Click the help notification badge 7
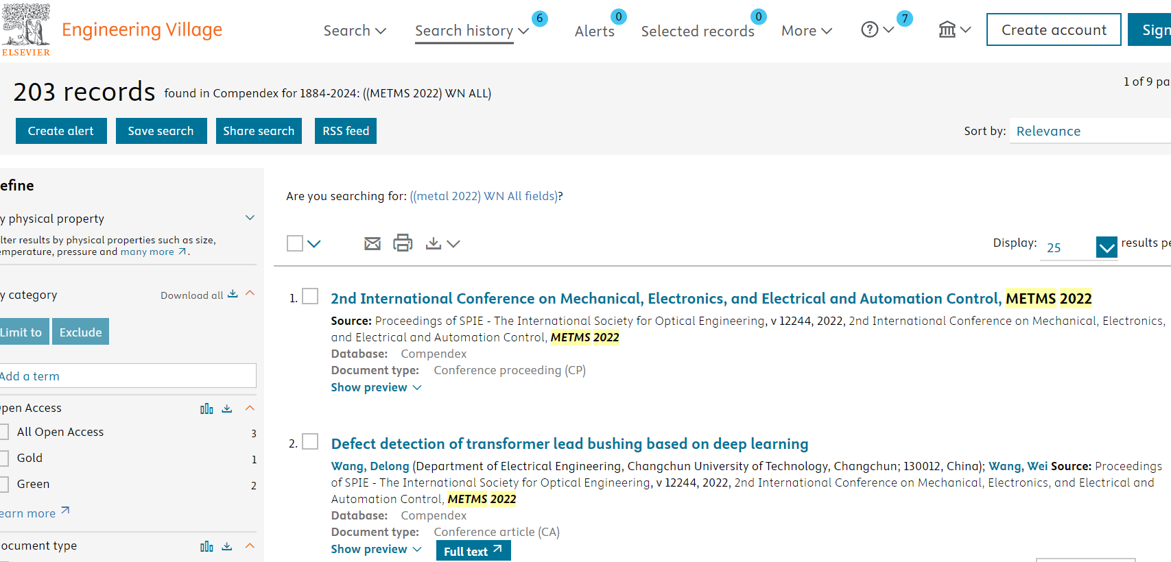1171x562 pixels. point(905,19)
